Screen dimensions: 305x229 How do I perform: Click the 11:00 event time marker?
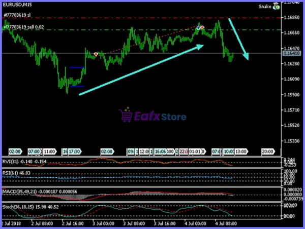click(50, 151)
